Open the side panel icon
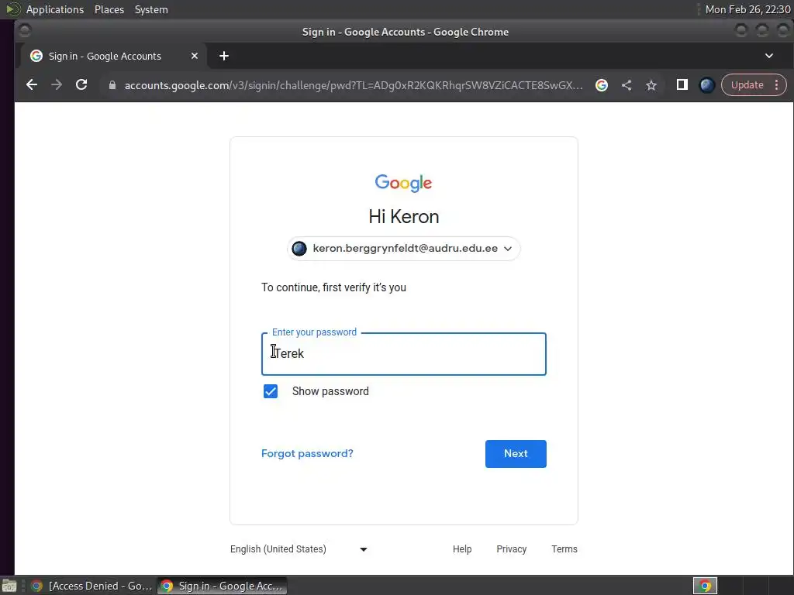This screenshot has width=794, height=595. coord(682,84)
